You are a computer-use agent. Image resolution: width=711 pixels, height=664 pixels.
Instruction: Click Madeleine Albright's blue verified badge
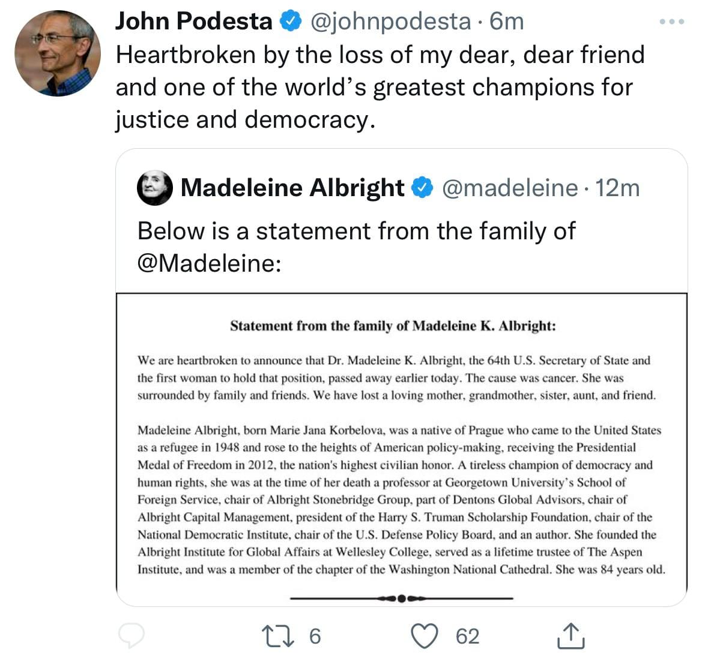pos(422,188)
